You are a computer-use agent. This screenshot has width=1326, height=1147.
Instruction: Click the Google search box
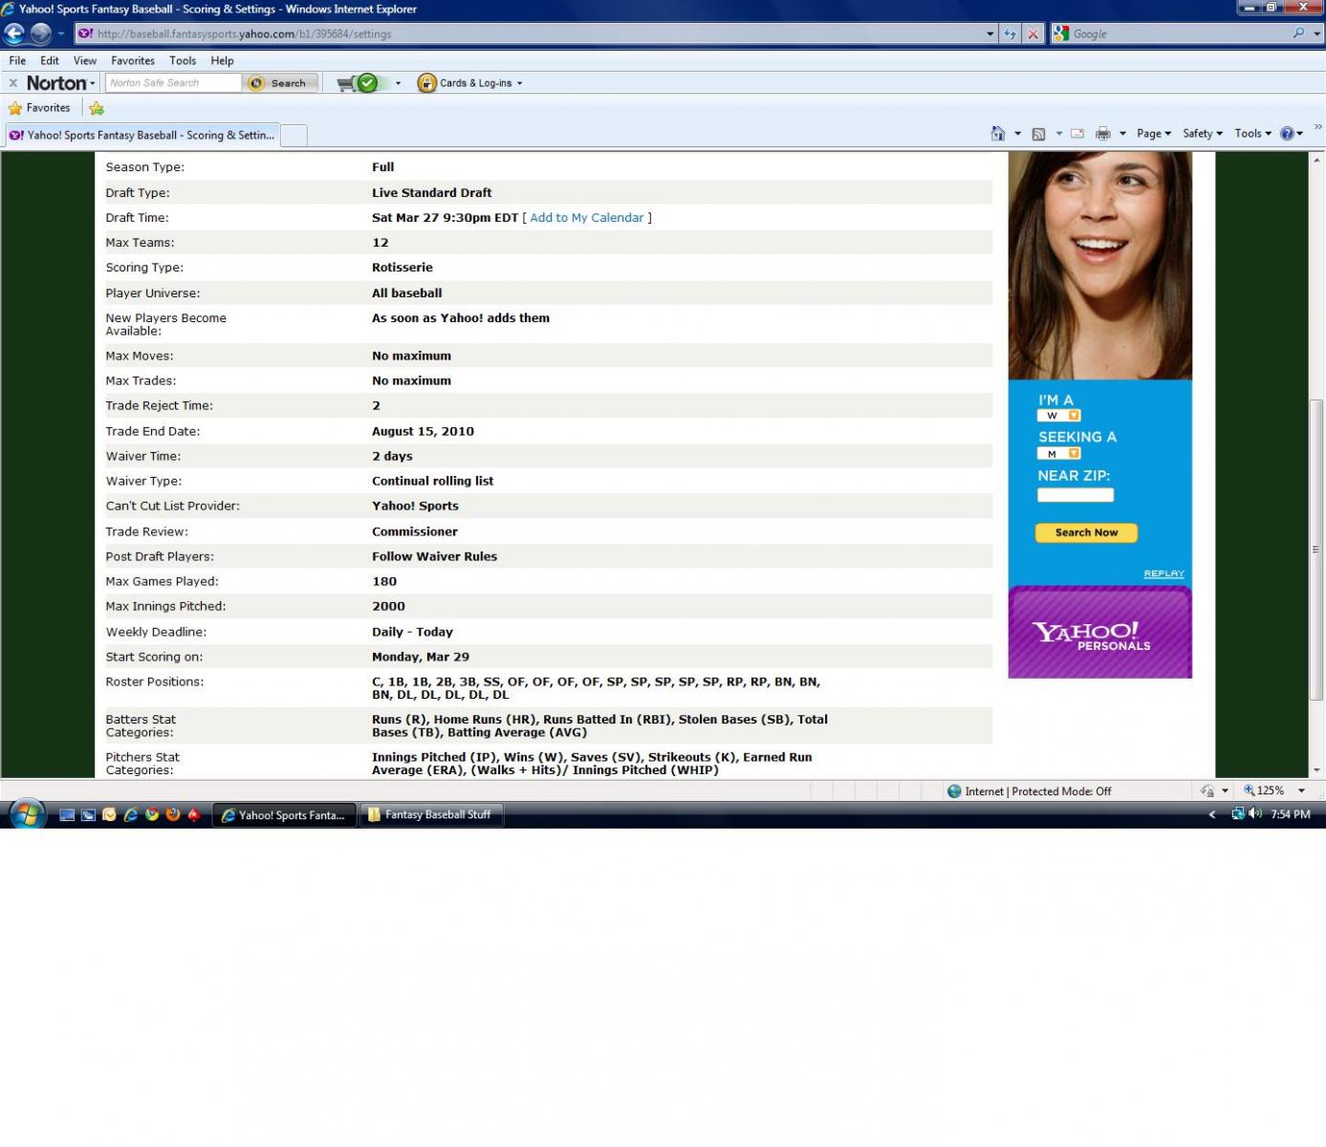coord(1179,33)
